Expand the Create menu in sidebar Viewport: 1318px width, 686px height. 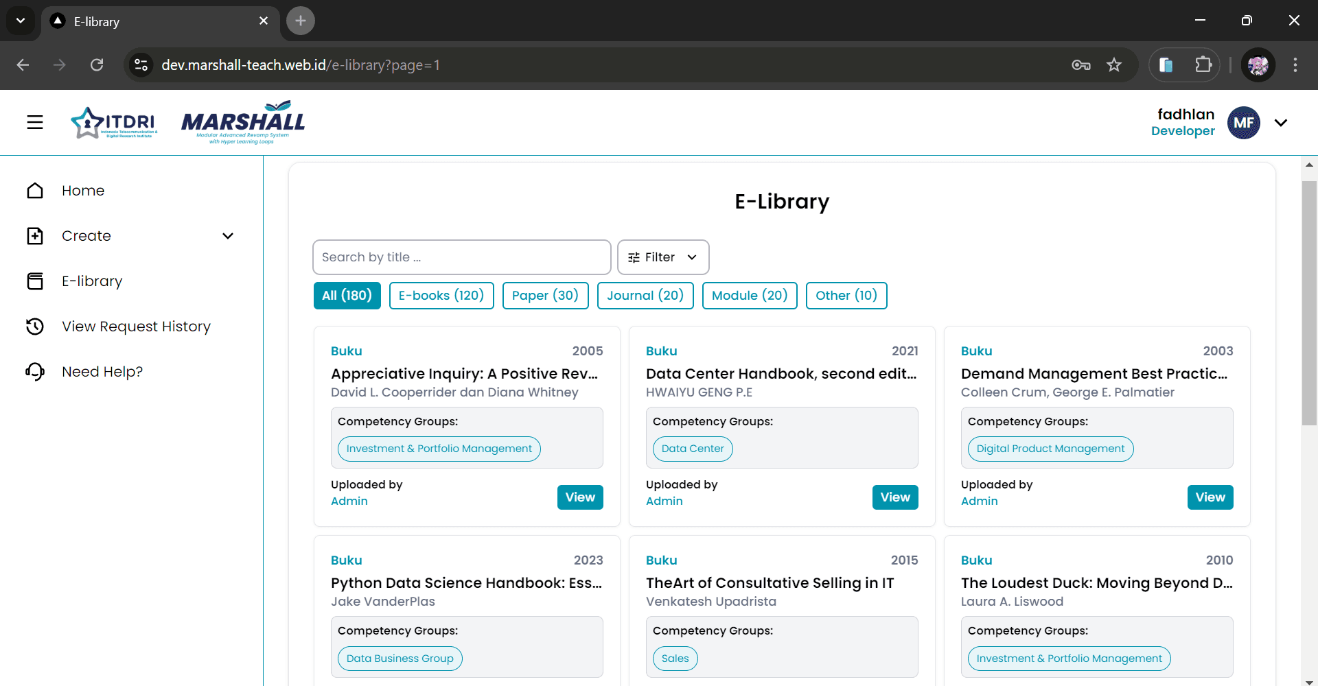228,236
